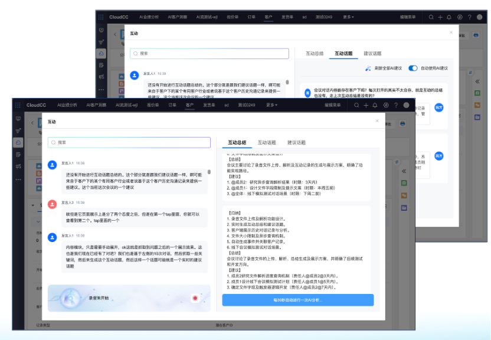This screenshot has height=340, width=491.
Task: Click 编辑菜单 in front window navbar
Action: click(x=332, y=105)
